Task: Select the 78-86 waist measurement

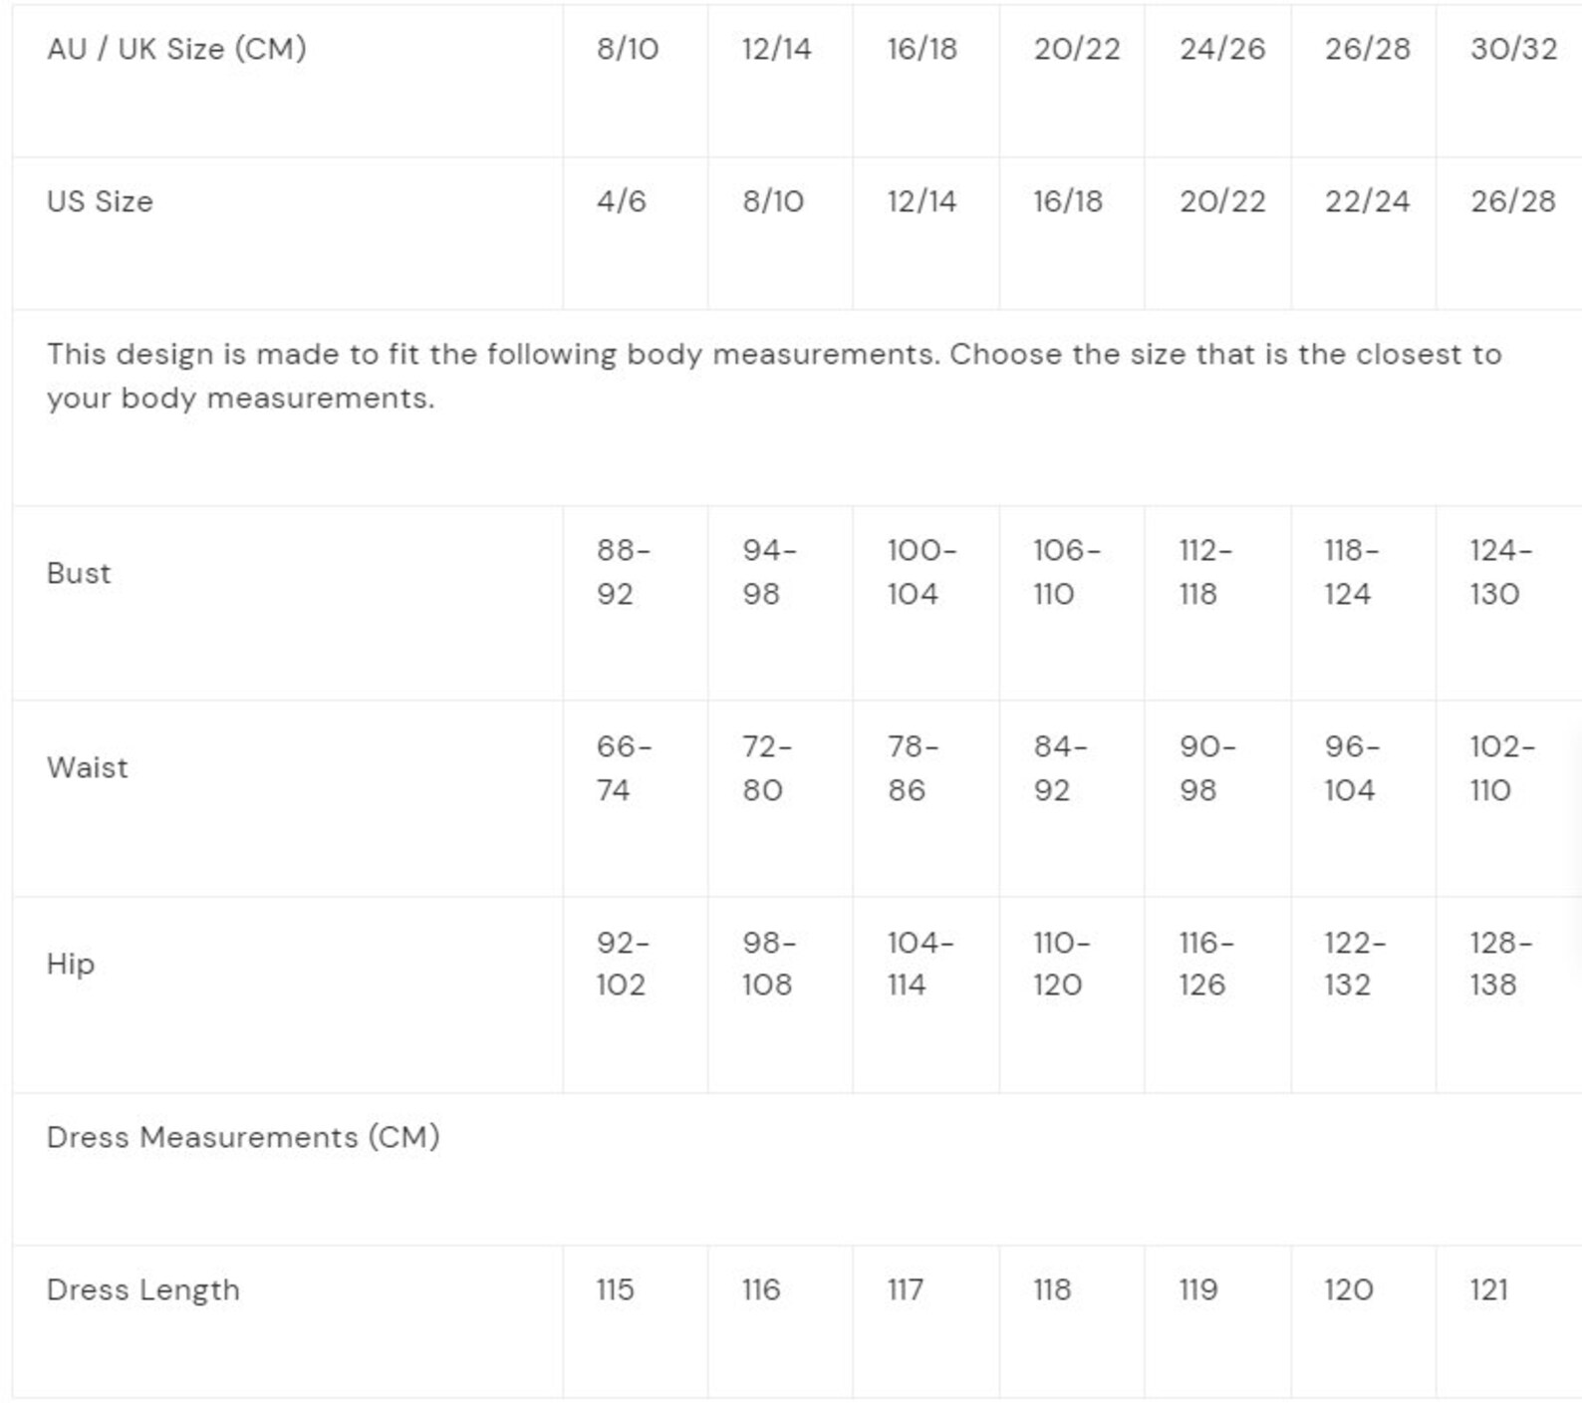Action: (x=914, y=768)
